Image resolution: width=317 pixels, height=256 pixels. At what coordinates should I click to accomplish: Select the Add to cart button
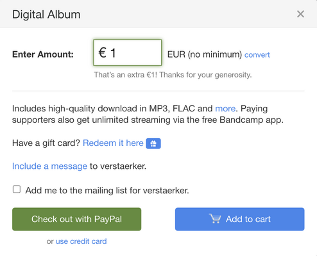coord(239,219)
